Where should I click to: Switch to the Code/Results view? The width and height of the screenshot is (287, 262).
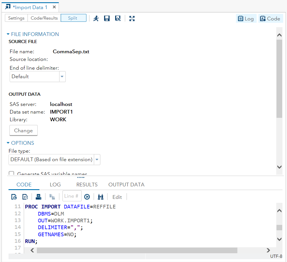coord(44,18)
